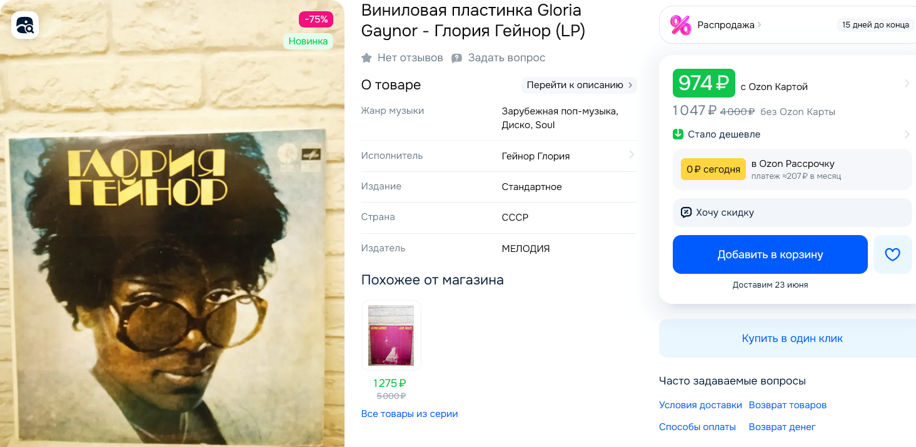Click the pink percent Распродажа icon
Image resolution: width=916 pixels, height=447 pixels.
point(680,25)
